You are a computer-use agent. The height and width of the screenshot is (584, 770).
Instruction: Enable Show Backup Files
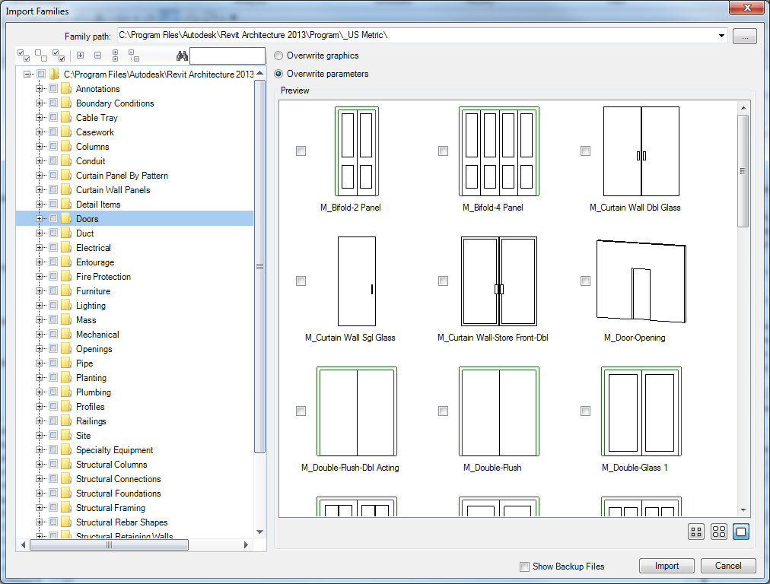[x=524, y=567]
